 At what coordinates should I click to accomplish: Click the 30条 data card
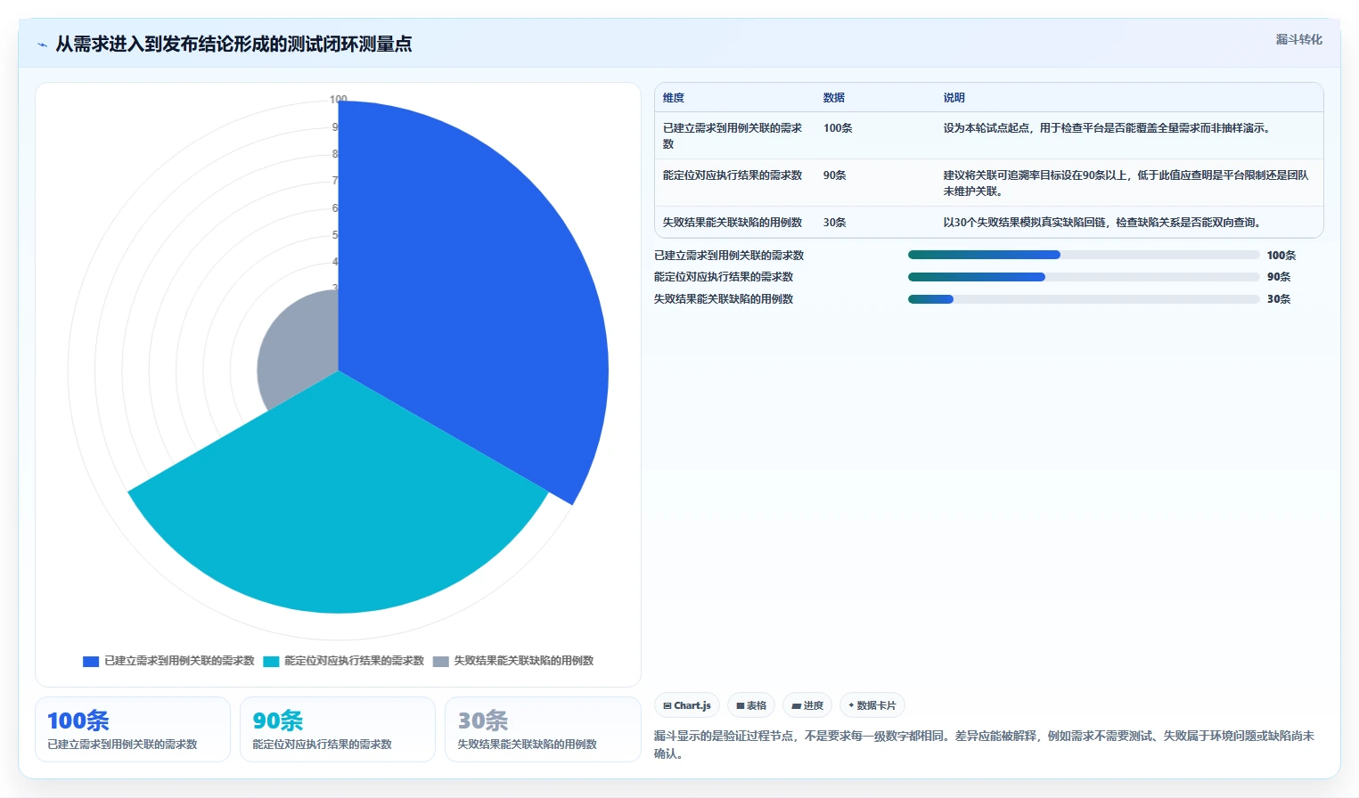point(543,729)
